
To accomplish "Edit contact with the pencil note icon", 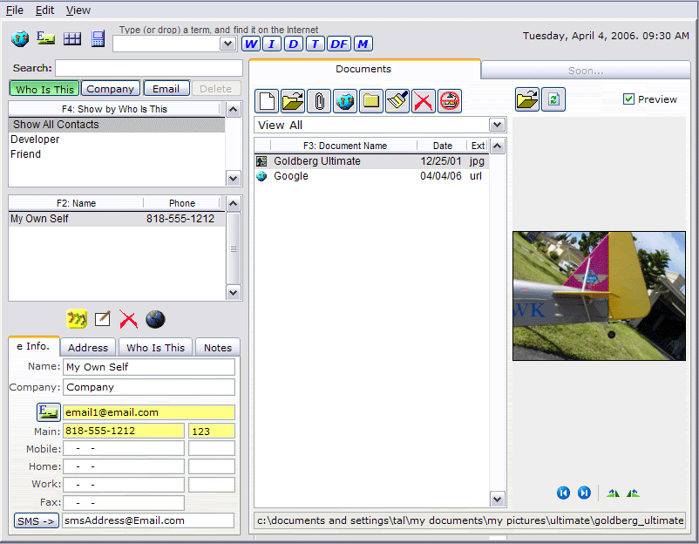I will [103, 319].
